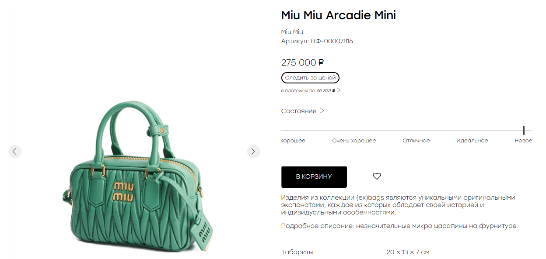This screenshot has width=546, height=259.
Task: Select the Отличное condition label
Action: 416,141
